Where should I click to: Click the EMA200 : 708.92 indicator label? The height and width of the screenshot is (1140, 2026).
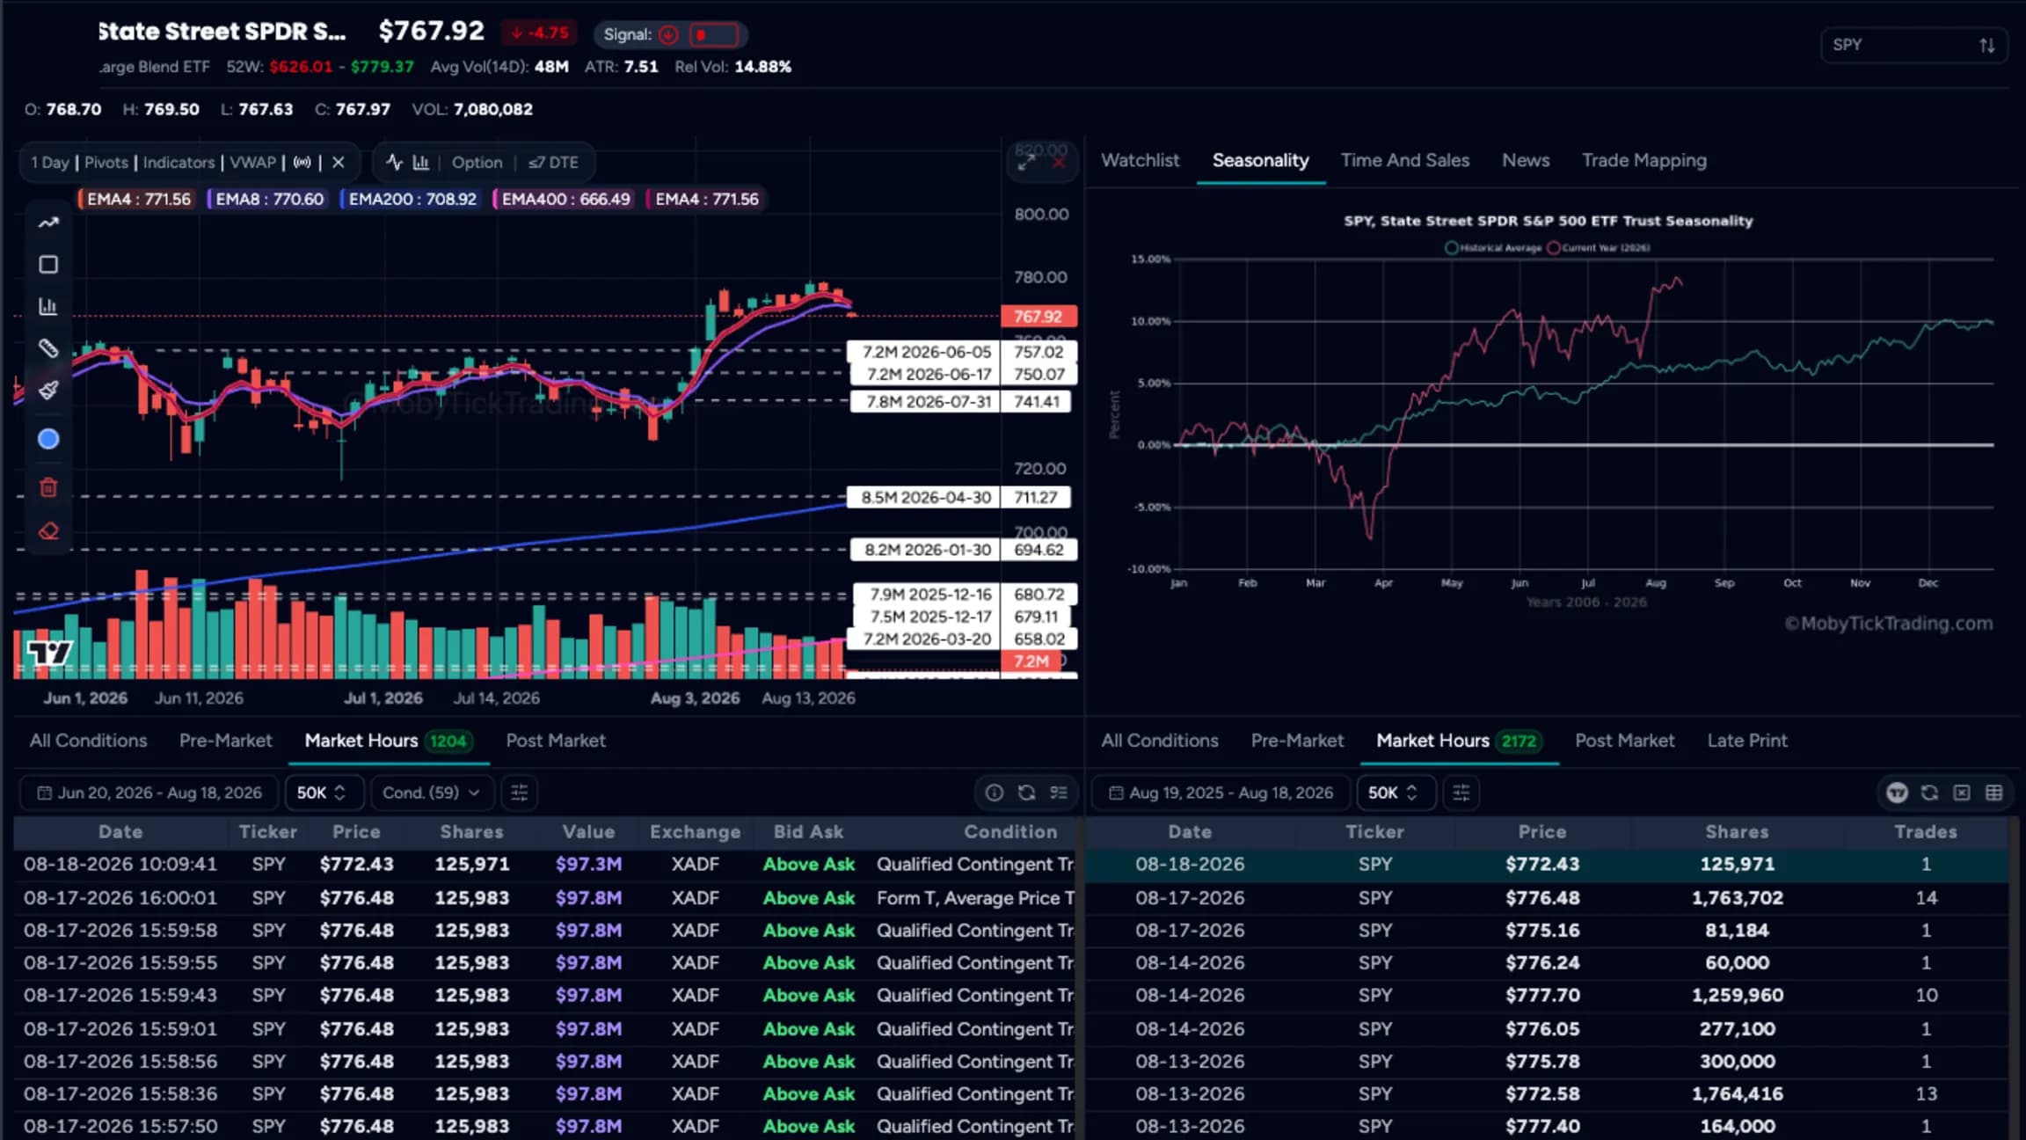pos(411,199)
